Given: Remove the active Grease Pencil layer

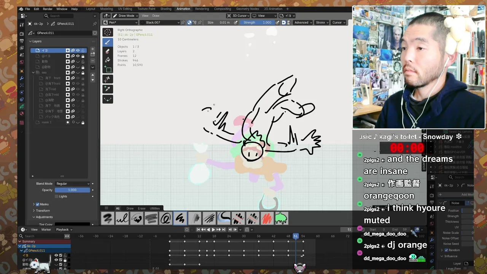Looking at the screenshot, I should point(92,61).
